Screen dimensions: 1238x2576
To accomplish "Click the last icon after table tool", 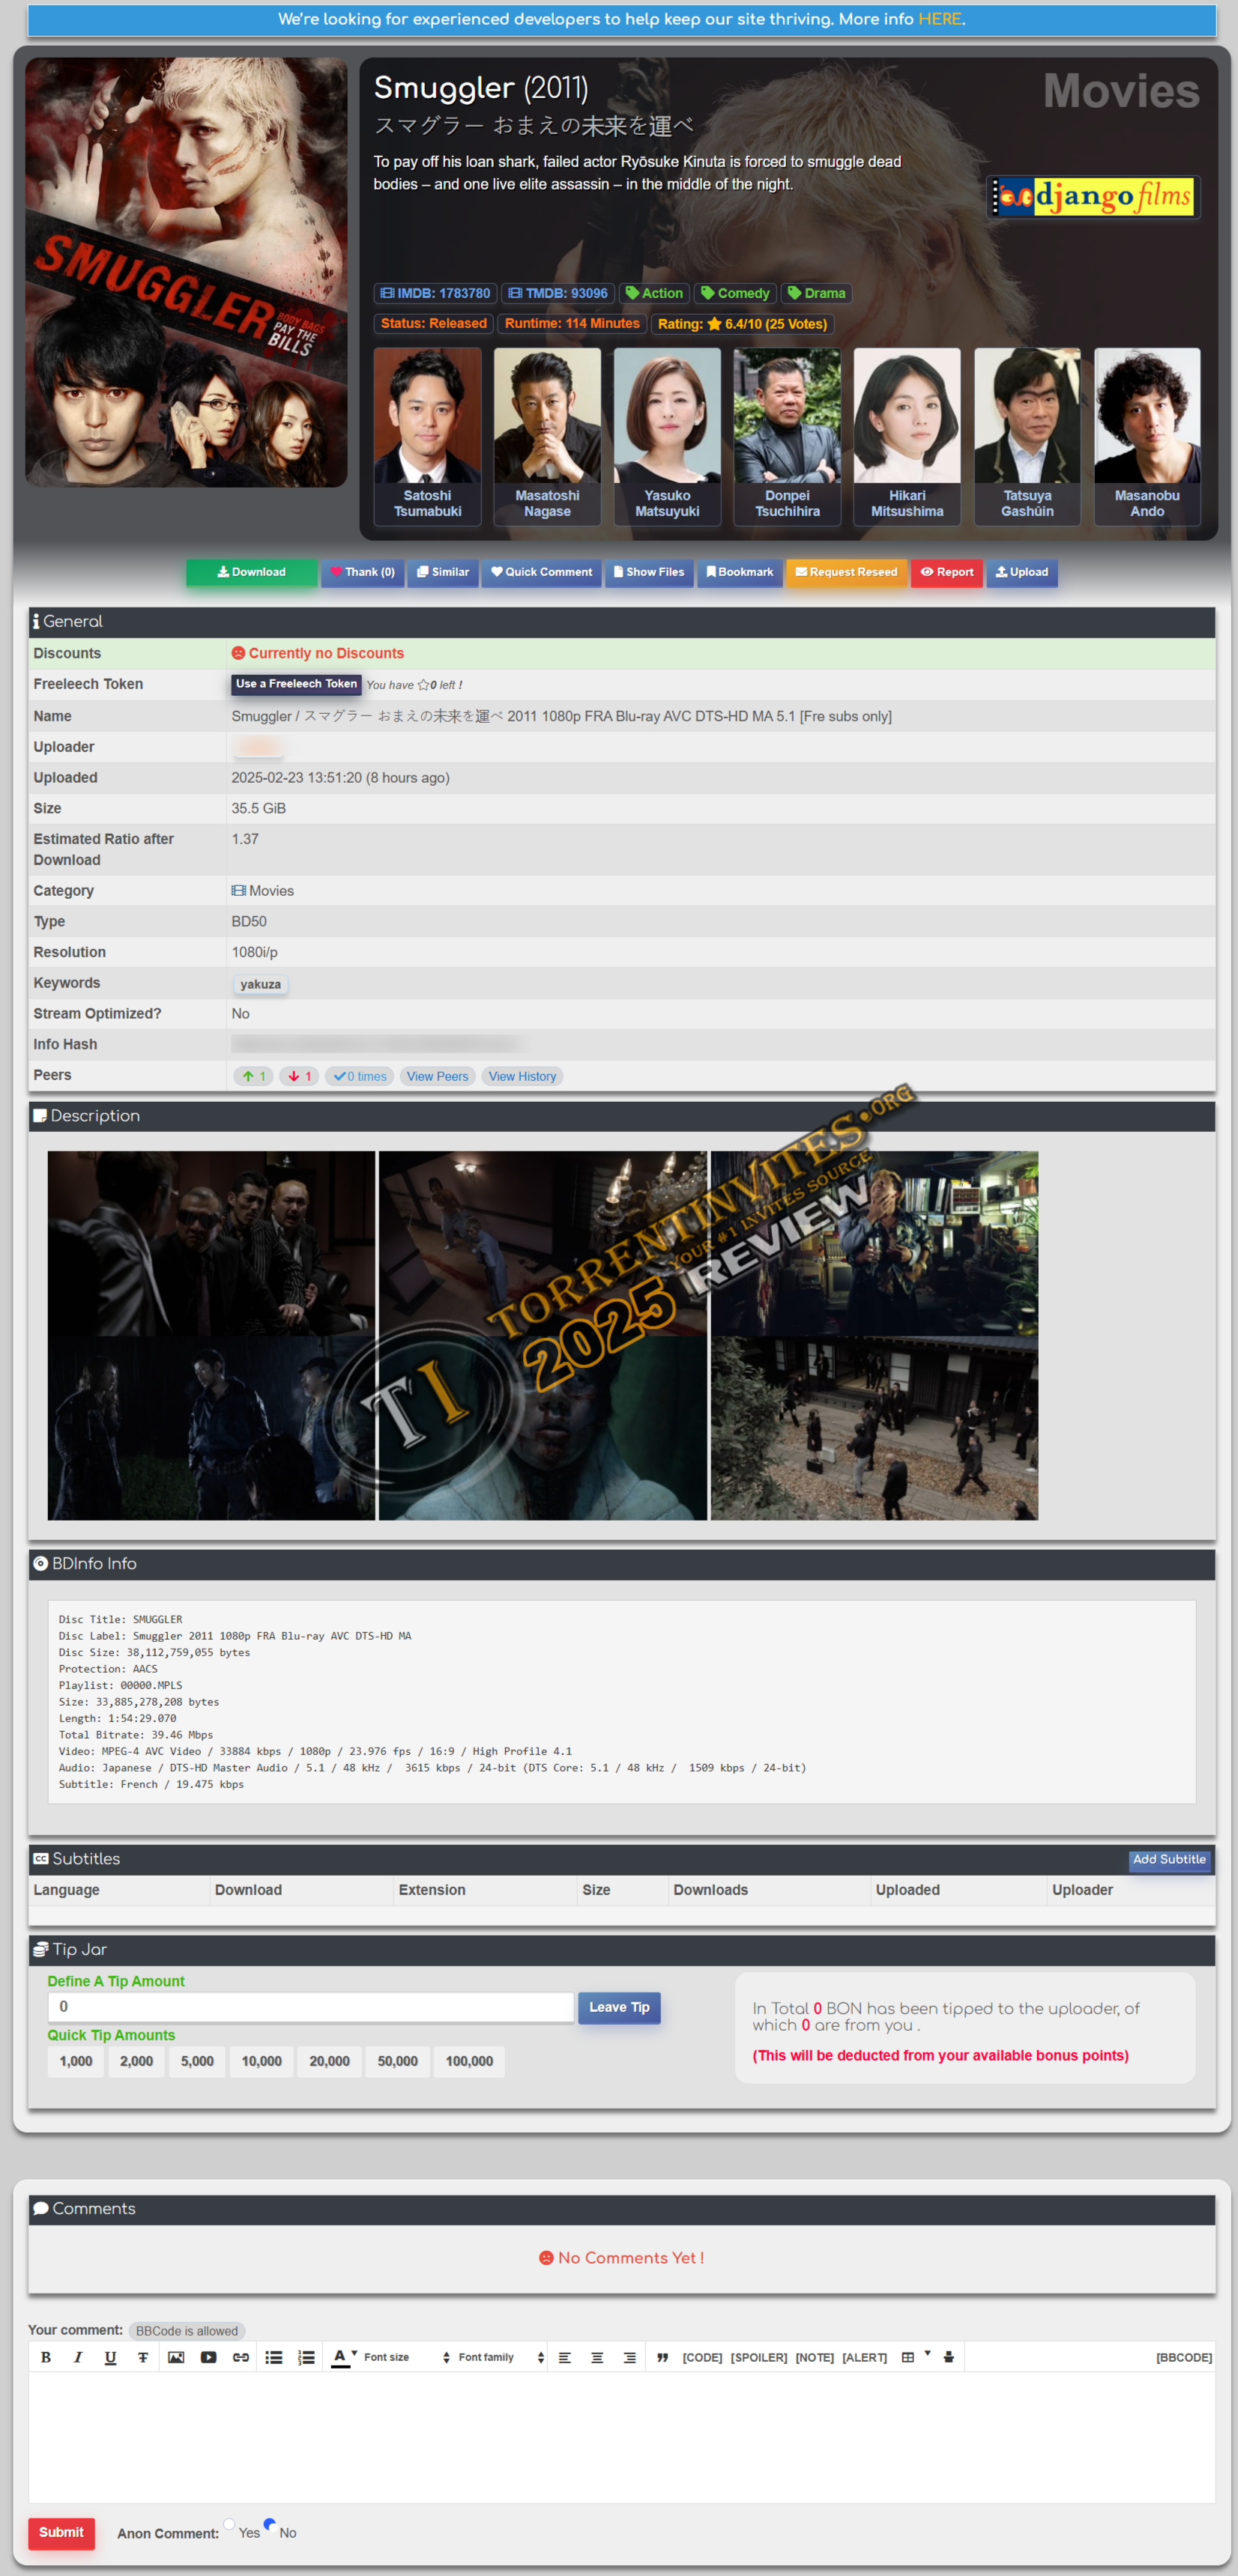I will click(949, 2357).
